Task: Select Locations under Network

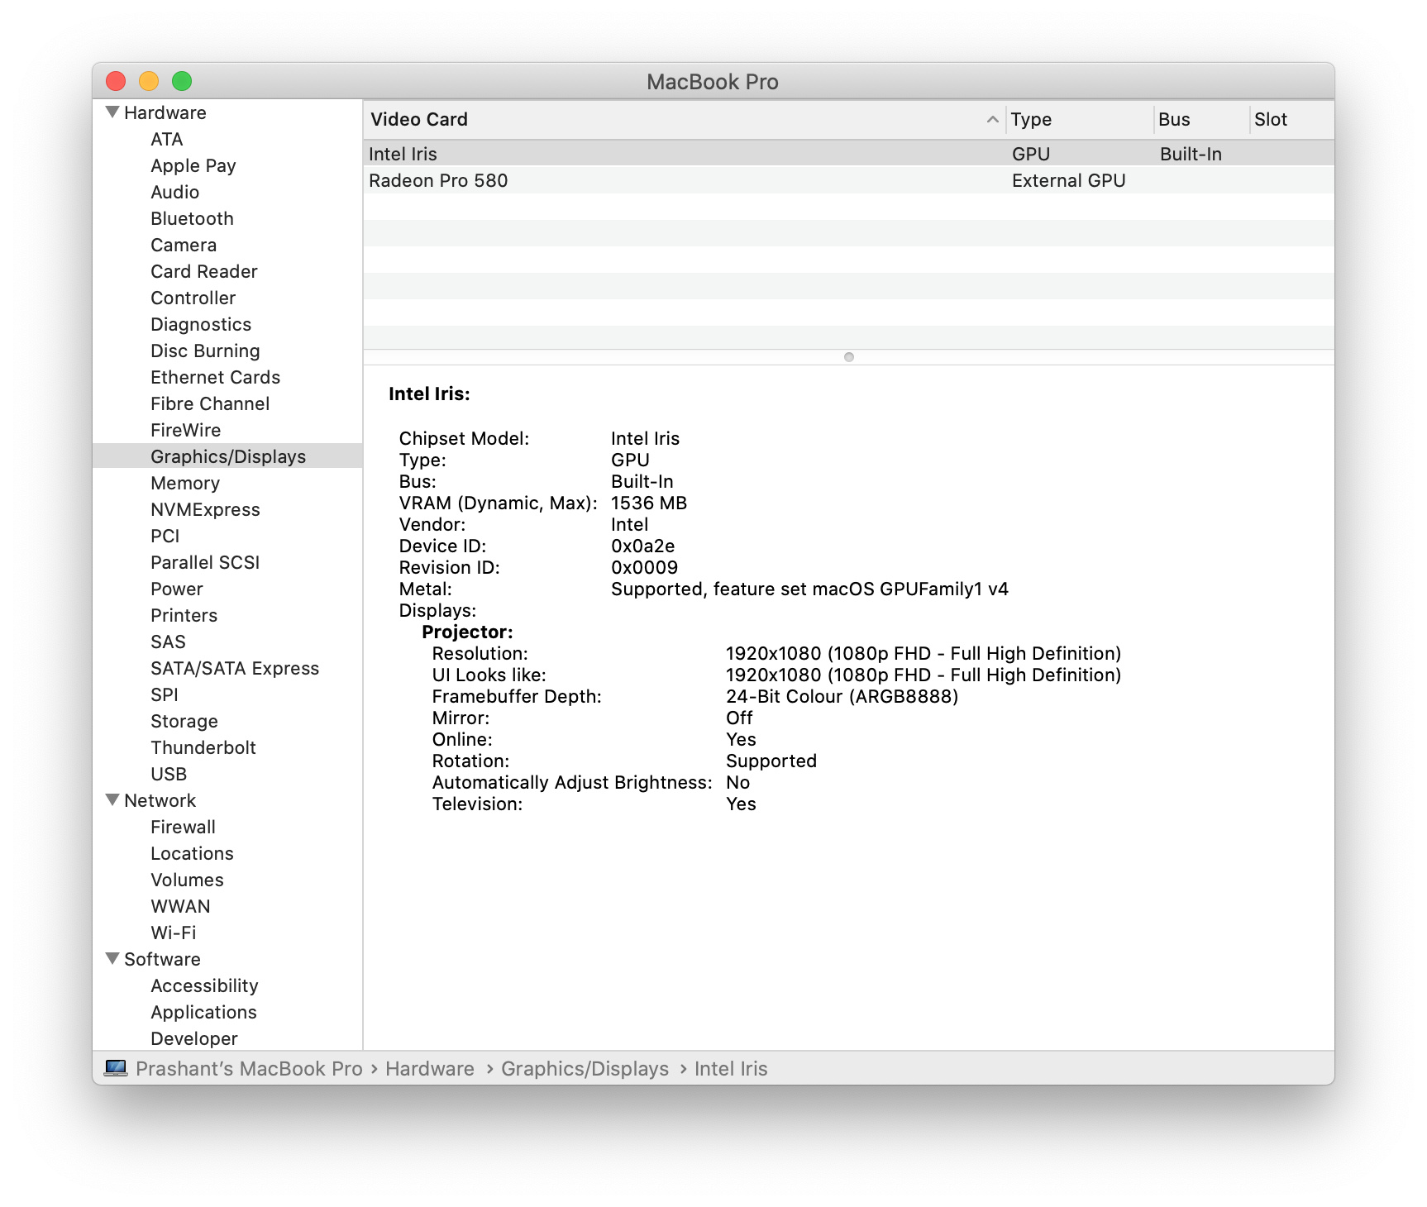Action: coord(192,853)
